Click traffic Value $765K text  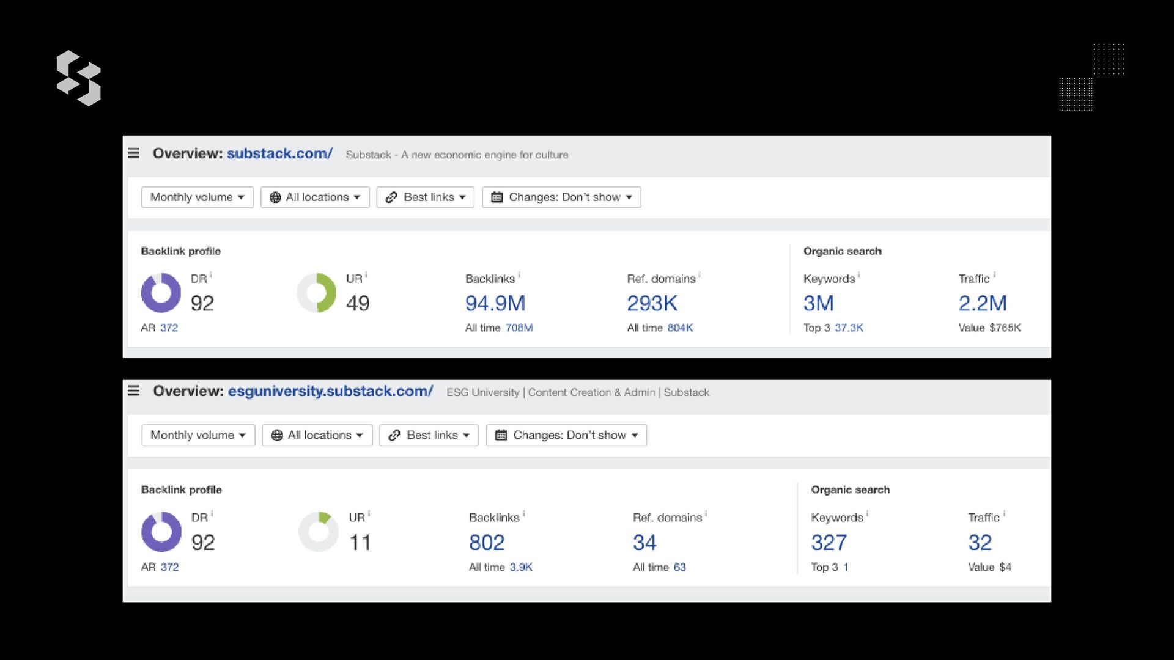(990, 328)
